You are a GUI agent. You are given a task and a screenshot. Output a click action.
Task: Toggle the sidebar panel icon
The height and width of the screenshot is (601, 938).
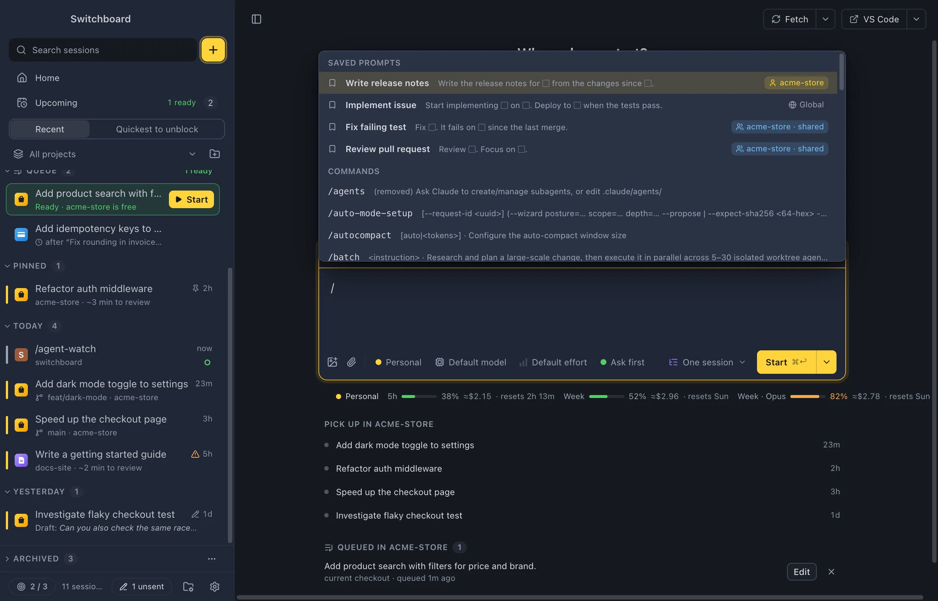click(256, 19)
